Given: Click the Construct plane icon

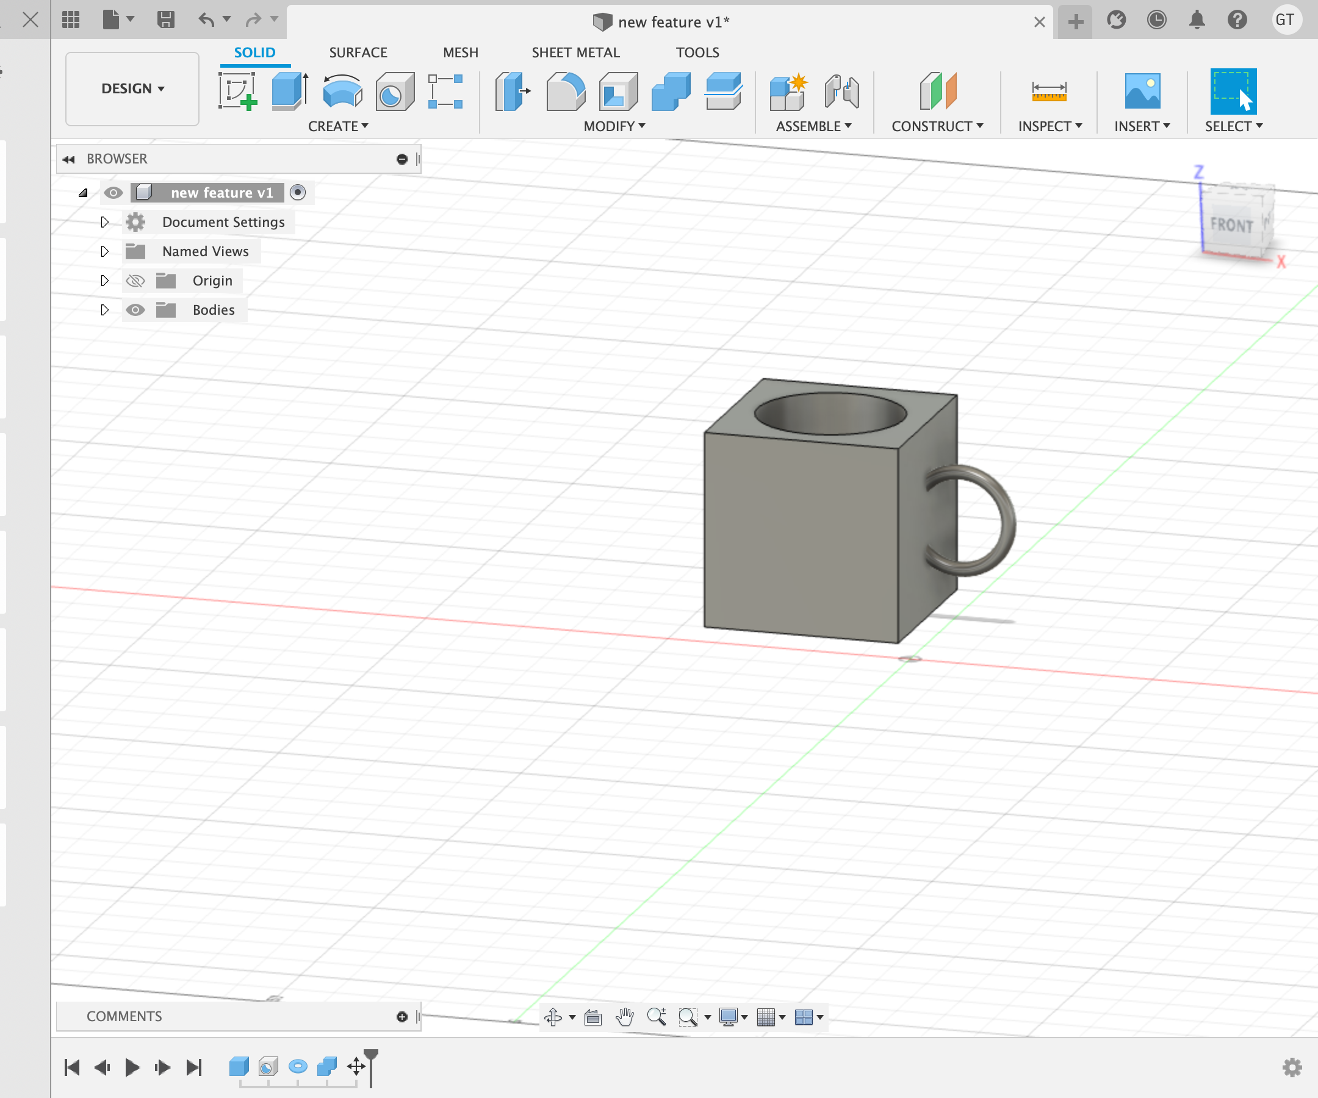Looking at the screenshot, I should point(938,91).
